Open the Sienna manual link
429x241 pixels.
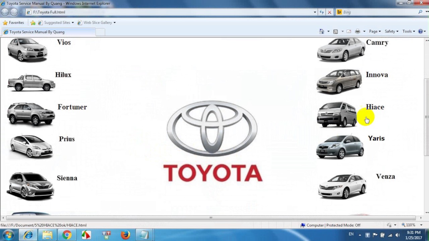[x=67, y=178]
